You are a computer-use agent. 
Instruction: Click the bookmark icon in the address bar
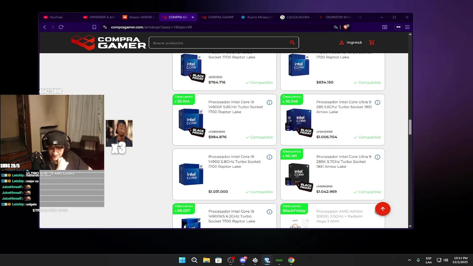pos(94,27)
